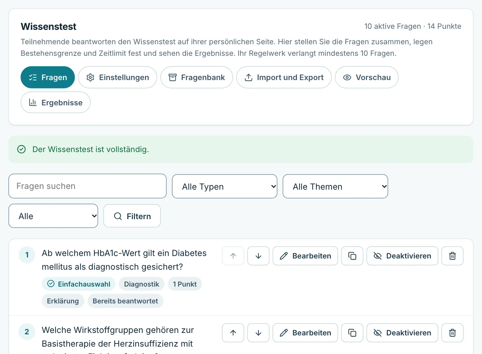Open the Alle status dropdown
Viewport: 482px width, 354px height.
pos(53,216)
